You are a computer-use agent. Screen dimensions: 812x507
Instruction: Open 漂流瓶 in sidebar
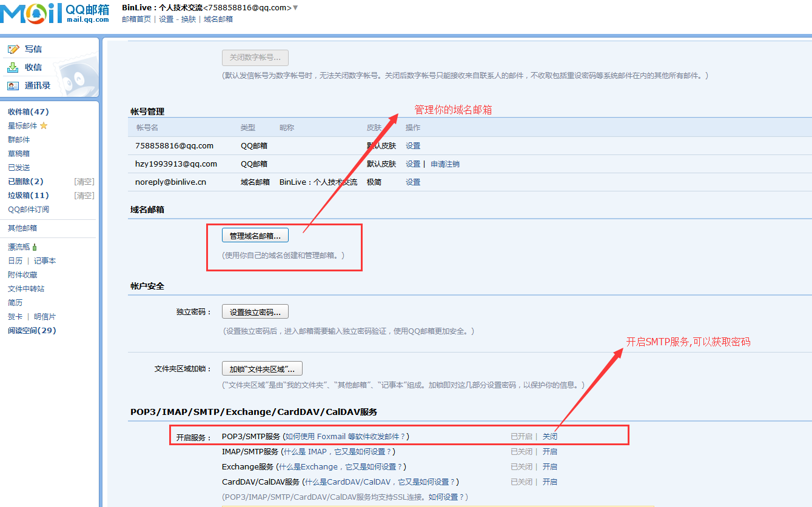pyautogui.click(x=19, y=247)
